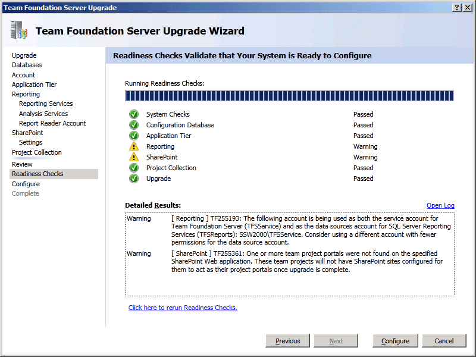Click the Reporting warning triangle icon
The height and width of the screenshot is (357, 476).
[x=134, y=146]
